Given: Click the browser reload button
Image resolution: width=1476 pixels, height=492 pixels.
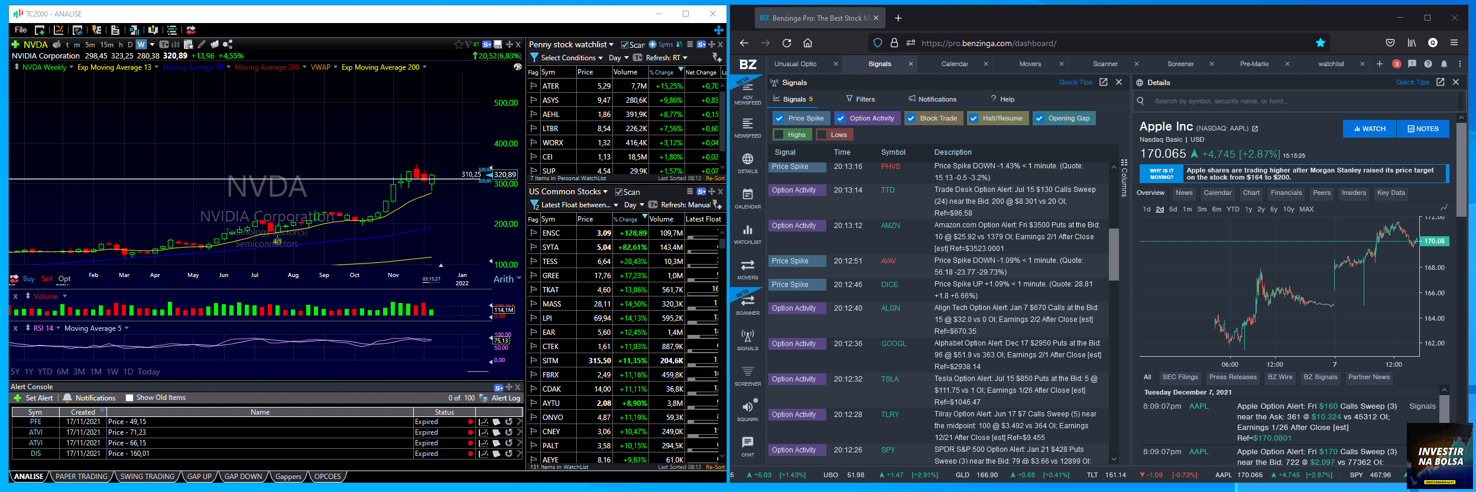Looking at the screenshot, I should 786,43.
